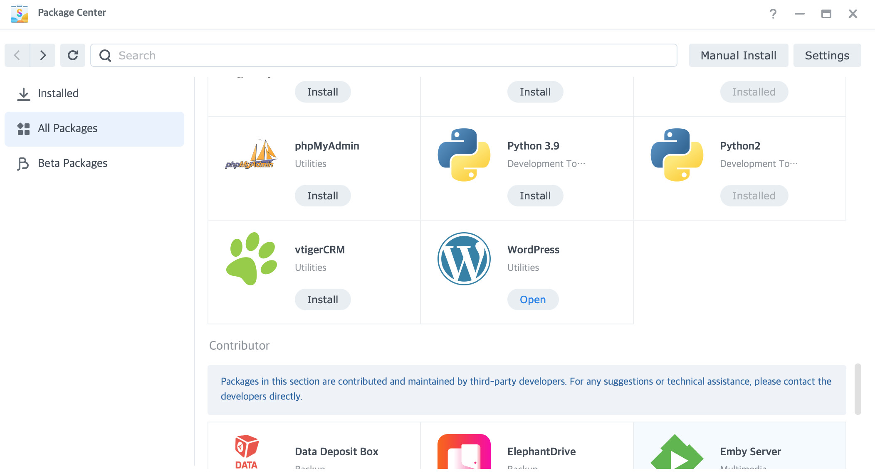The width and height of the screenshot is (875, 476).
Task: Click the Python2 package icon
Action: click(x=677, y=155)
